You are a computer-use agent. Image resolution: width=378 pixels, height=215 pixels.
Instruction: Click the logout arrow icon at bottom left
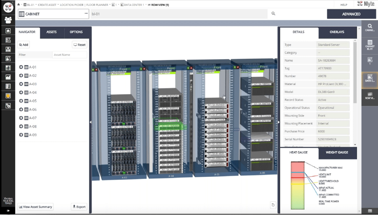pyautogui.click(x=8, y=211)
